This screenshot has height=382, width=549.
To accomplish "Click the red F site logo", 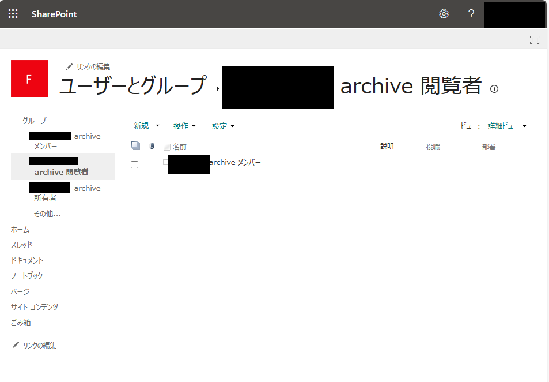I will 29,78.
